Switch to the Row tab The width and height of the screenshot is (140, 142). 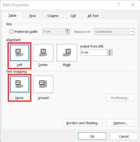click(x=33, y=16)
